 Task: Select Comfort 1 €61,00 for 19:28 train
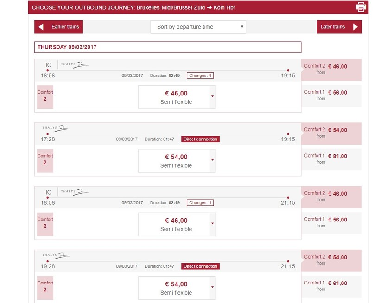click(331, 285)
